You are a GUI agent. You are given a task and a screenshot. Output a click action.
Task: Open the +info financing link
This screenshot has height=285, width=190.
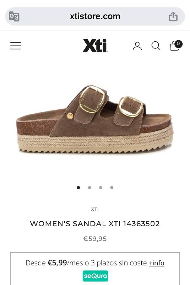[157, 263]
